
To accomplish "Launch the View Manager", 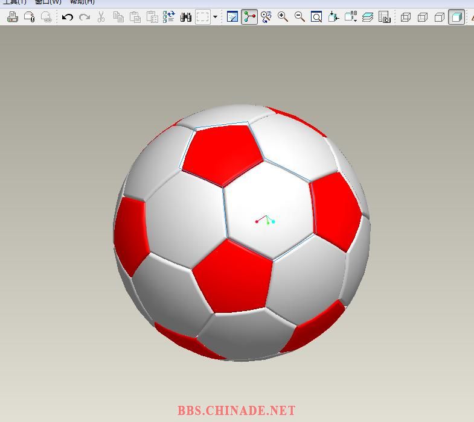I will click(385, 17).
